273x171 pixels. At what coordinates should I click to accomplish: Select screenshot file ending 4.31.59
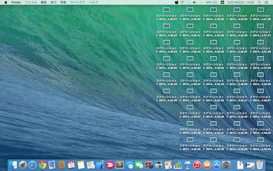260,62
